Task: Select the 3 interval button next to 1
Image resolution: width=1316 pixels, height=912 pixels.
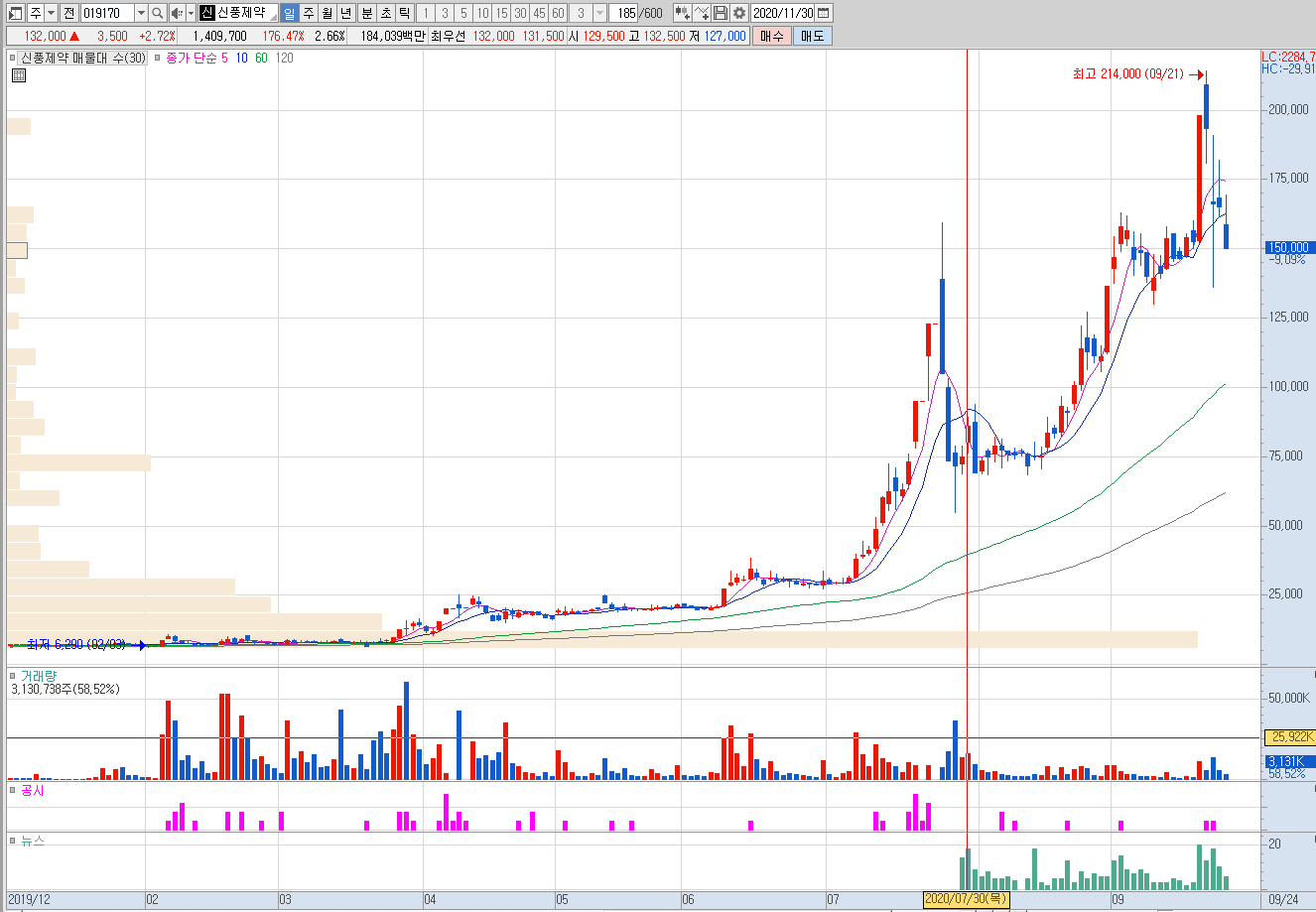Action: coord(445,13)
